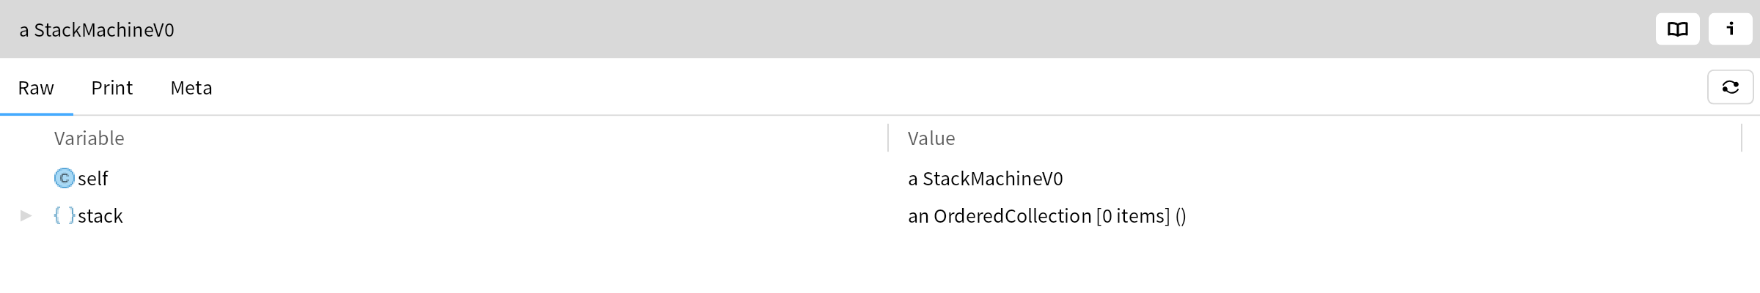
Task: Open the Print tab
Action: [111, 88]
